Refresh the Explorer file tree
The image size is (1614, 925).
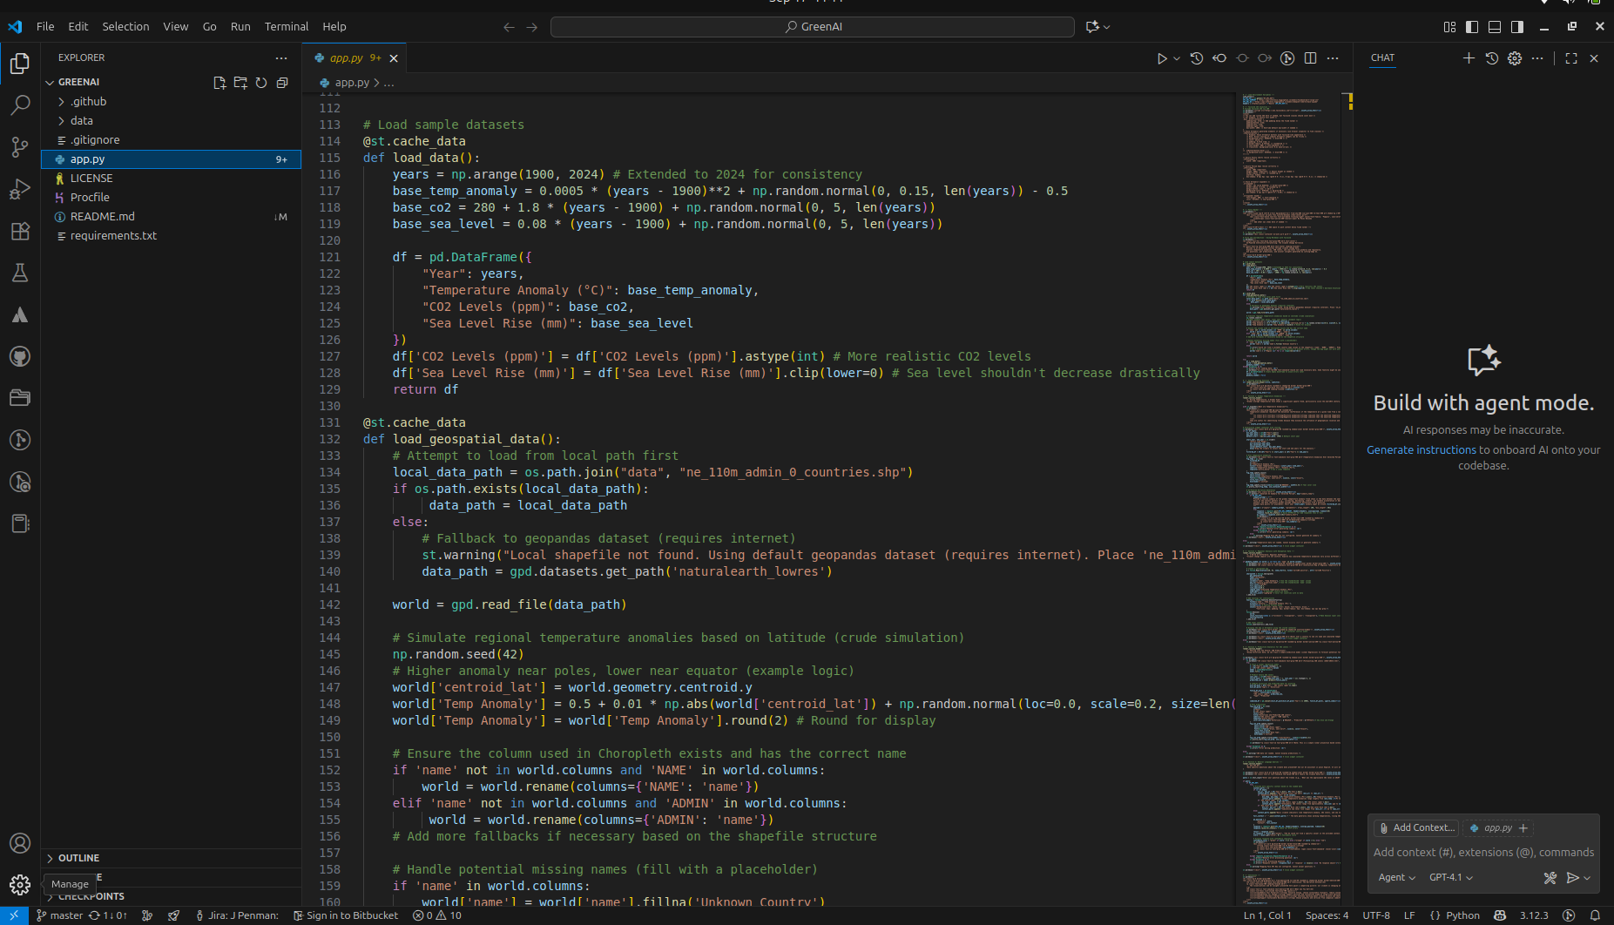pyautogui.click(x=261, y=83)
